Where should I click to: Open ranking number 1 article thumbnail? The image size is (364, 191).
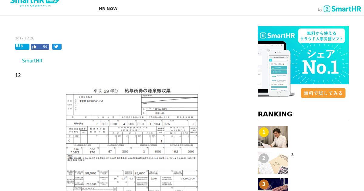pyautogui.click(x=273, y=137)
